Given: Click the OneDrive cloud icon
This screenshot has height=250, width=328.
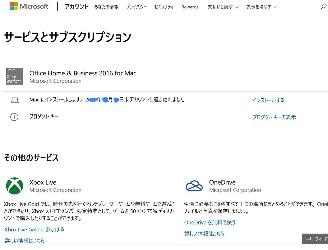Looking at the screenshot, I should point(194,186).
